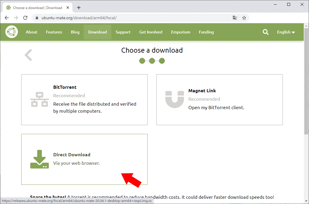This screenshot has width=309, height=204.
Task: Visit the Emporium page
Action: click(x=181, y=32)
